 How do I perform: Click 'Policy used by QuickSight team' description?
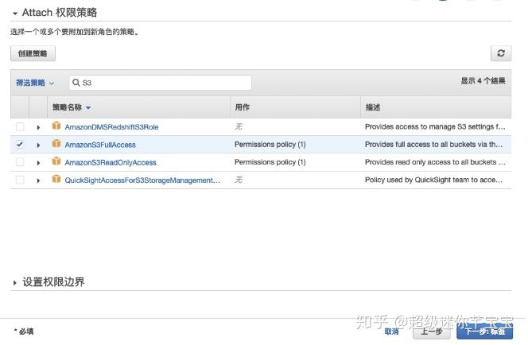pyautogui.click(x=433, y=180)
